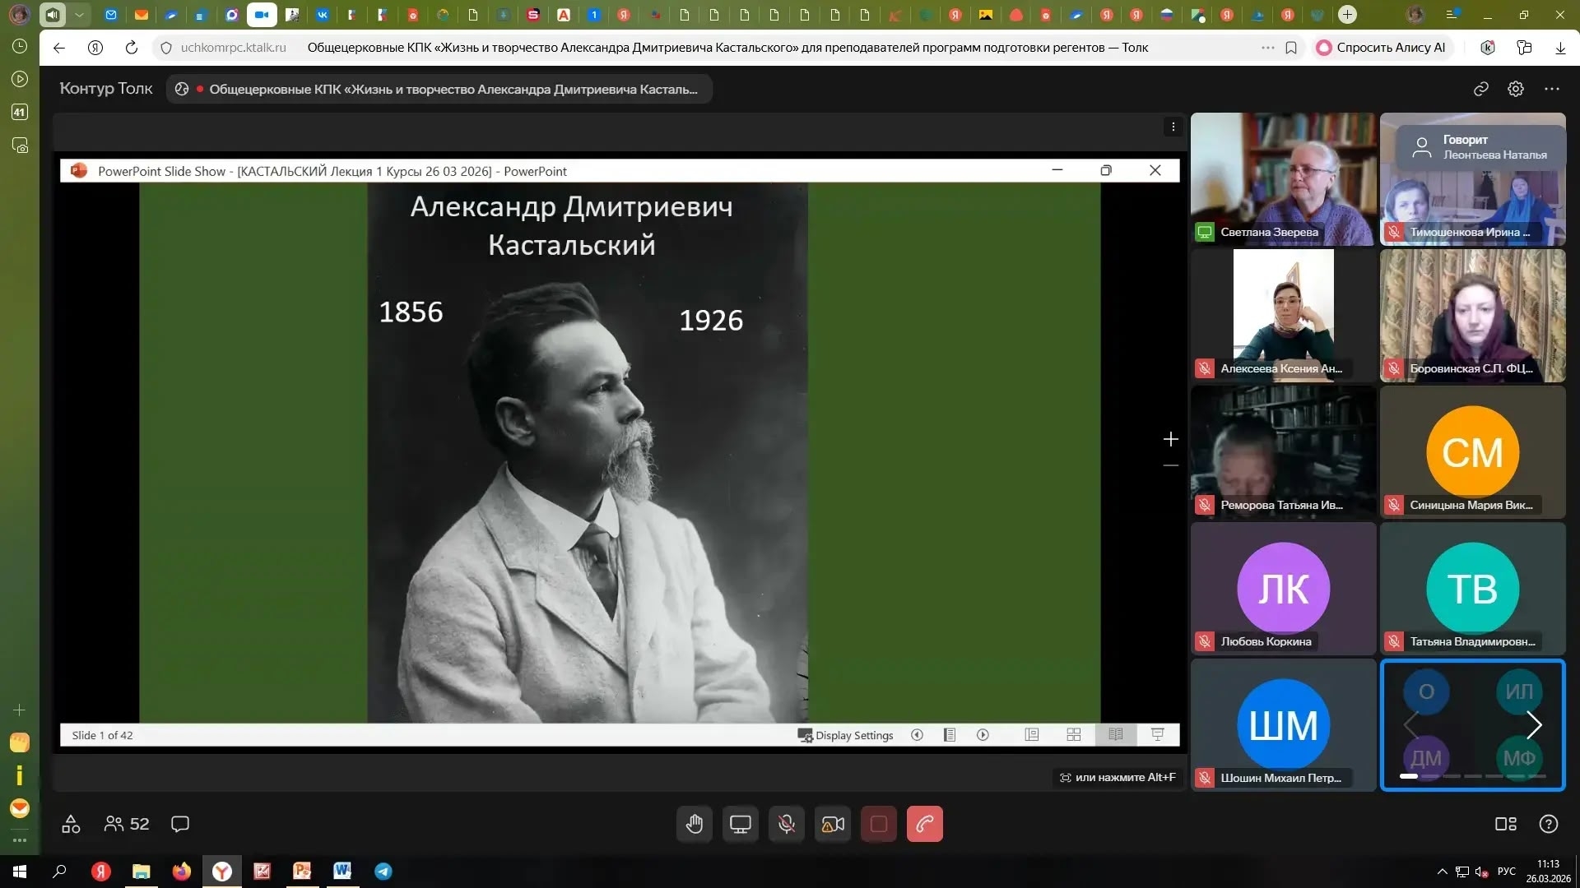
Task: Start screen sharing from the toolbar
Action: coord(740,824)
